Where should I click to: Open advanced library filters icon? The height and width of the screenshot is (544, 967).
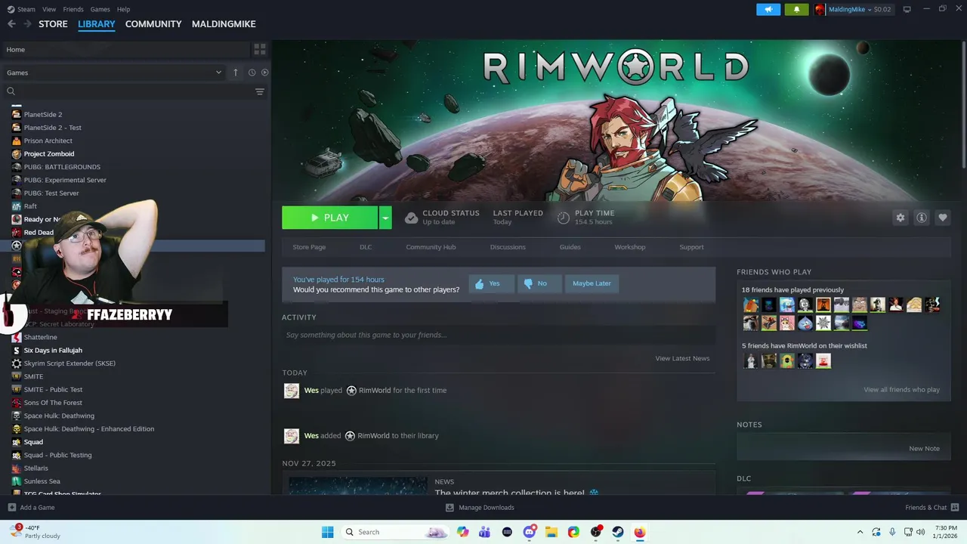click(x=260, y=91)
